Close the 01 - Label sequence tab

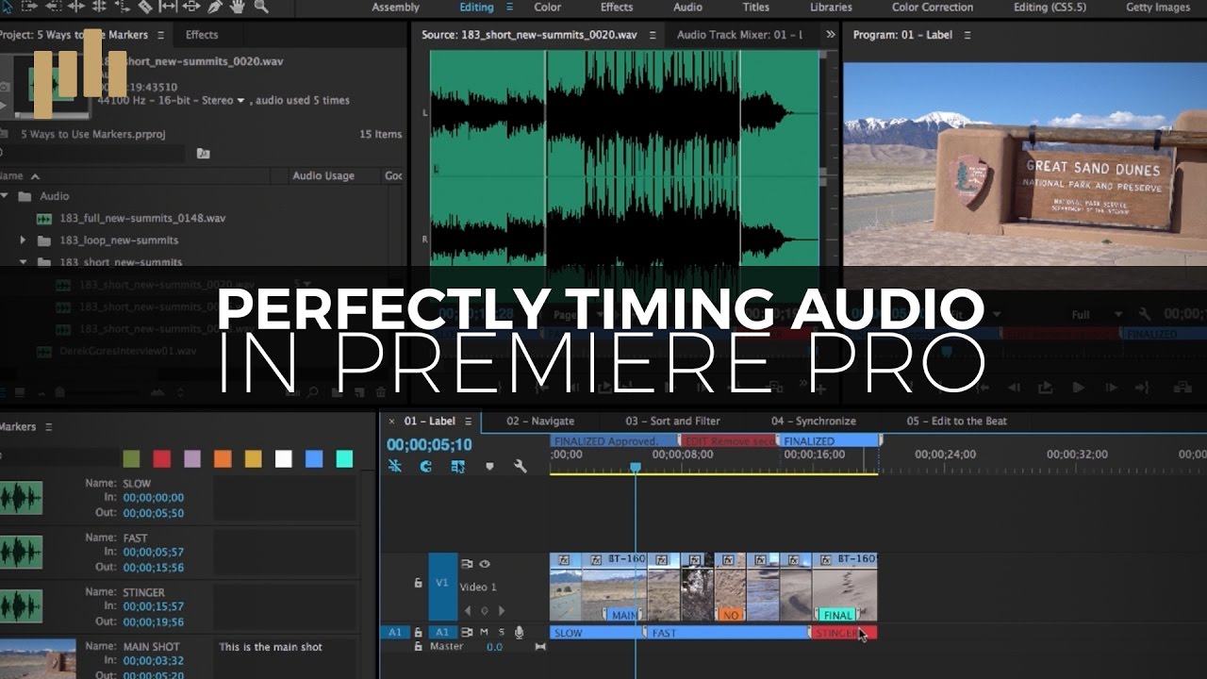pos(393,422)
